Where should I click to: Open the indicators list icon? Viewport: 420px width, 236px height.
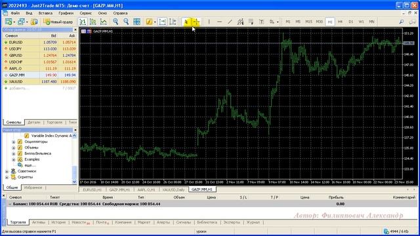pos(149,22)
